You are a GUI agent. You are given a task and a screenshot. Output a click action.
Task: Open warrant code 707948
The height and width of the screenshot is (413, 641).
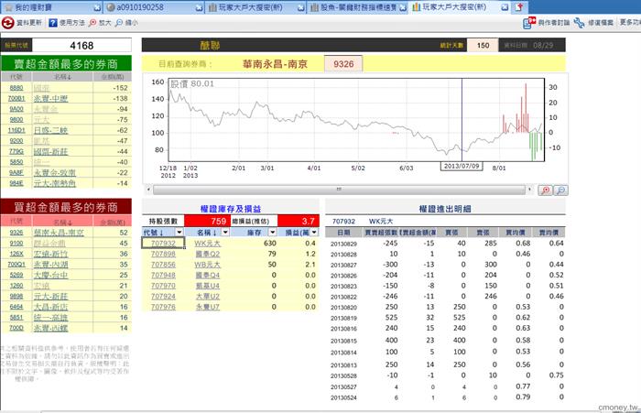coord(163,276)
